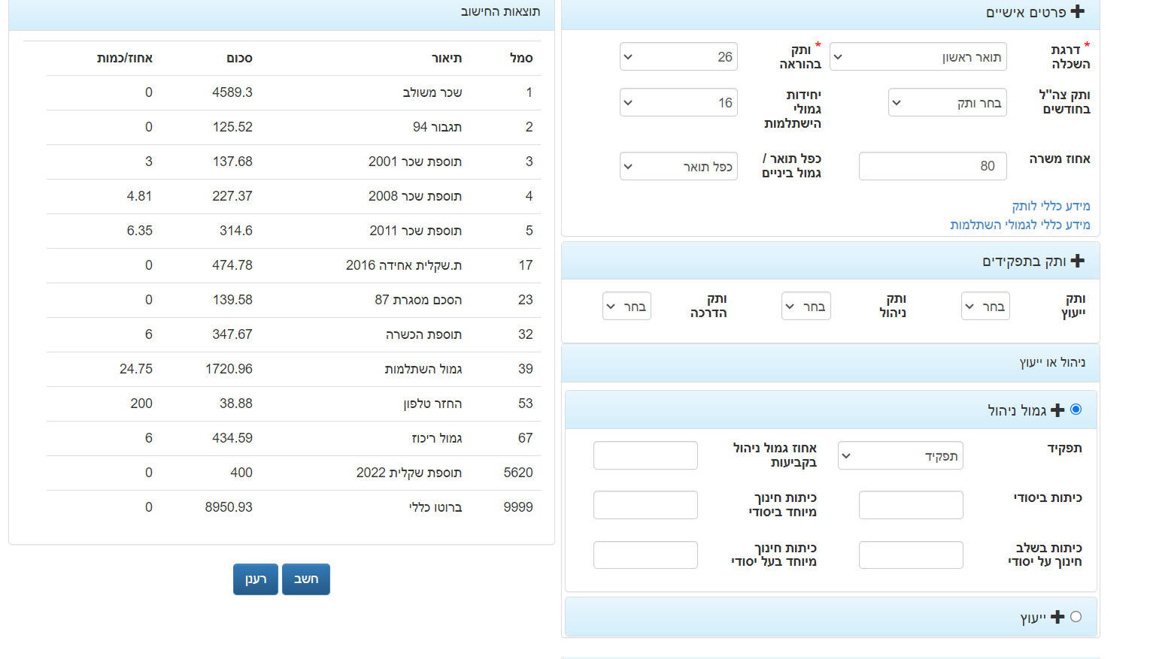Image resolution: width=1153 pixels, height=659 pixels.
Task: Click the code 5620 in the סמל column
Action: tap(518, 473)
